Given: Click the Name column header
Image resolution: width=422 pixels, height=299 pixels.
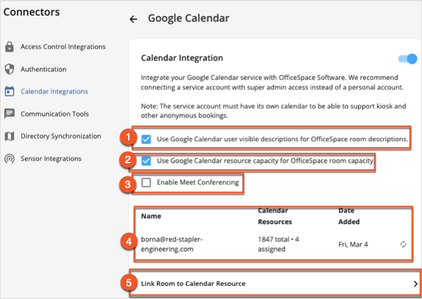Looking at the screenshot, I should point(151,216).
